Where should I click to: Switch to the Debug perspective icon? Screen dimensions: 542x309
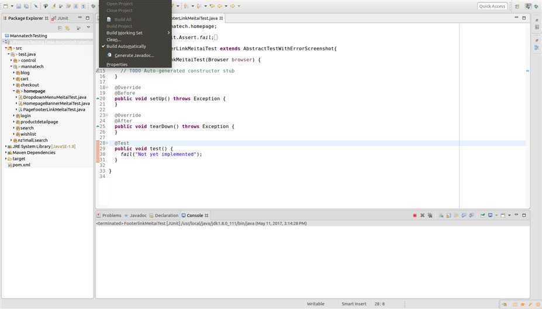pos(536,6)
